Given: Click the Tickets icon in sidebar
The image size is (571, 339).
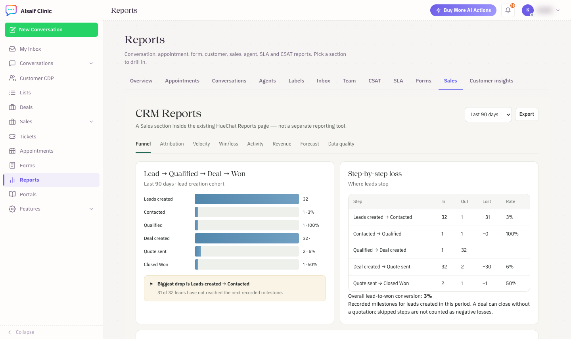Looking at the screenshot, I should (x=12, y=136).
